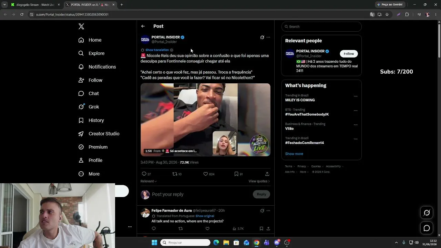
Task: Like the PORTAL INSIDER post
Action: click(x=206, y=174)
